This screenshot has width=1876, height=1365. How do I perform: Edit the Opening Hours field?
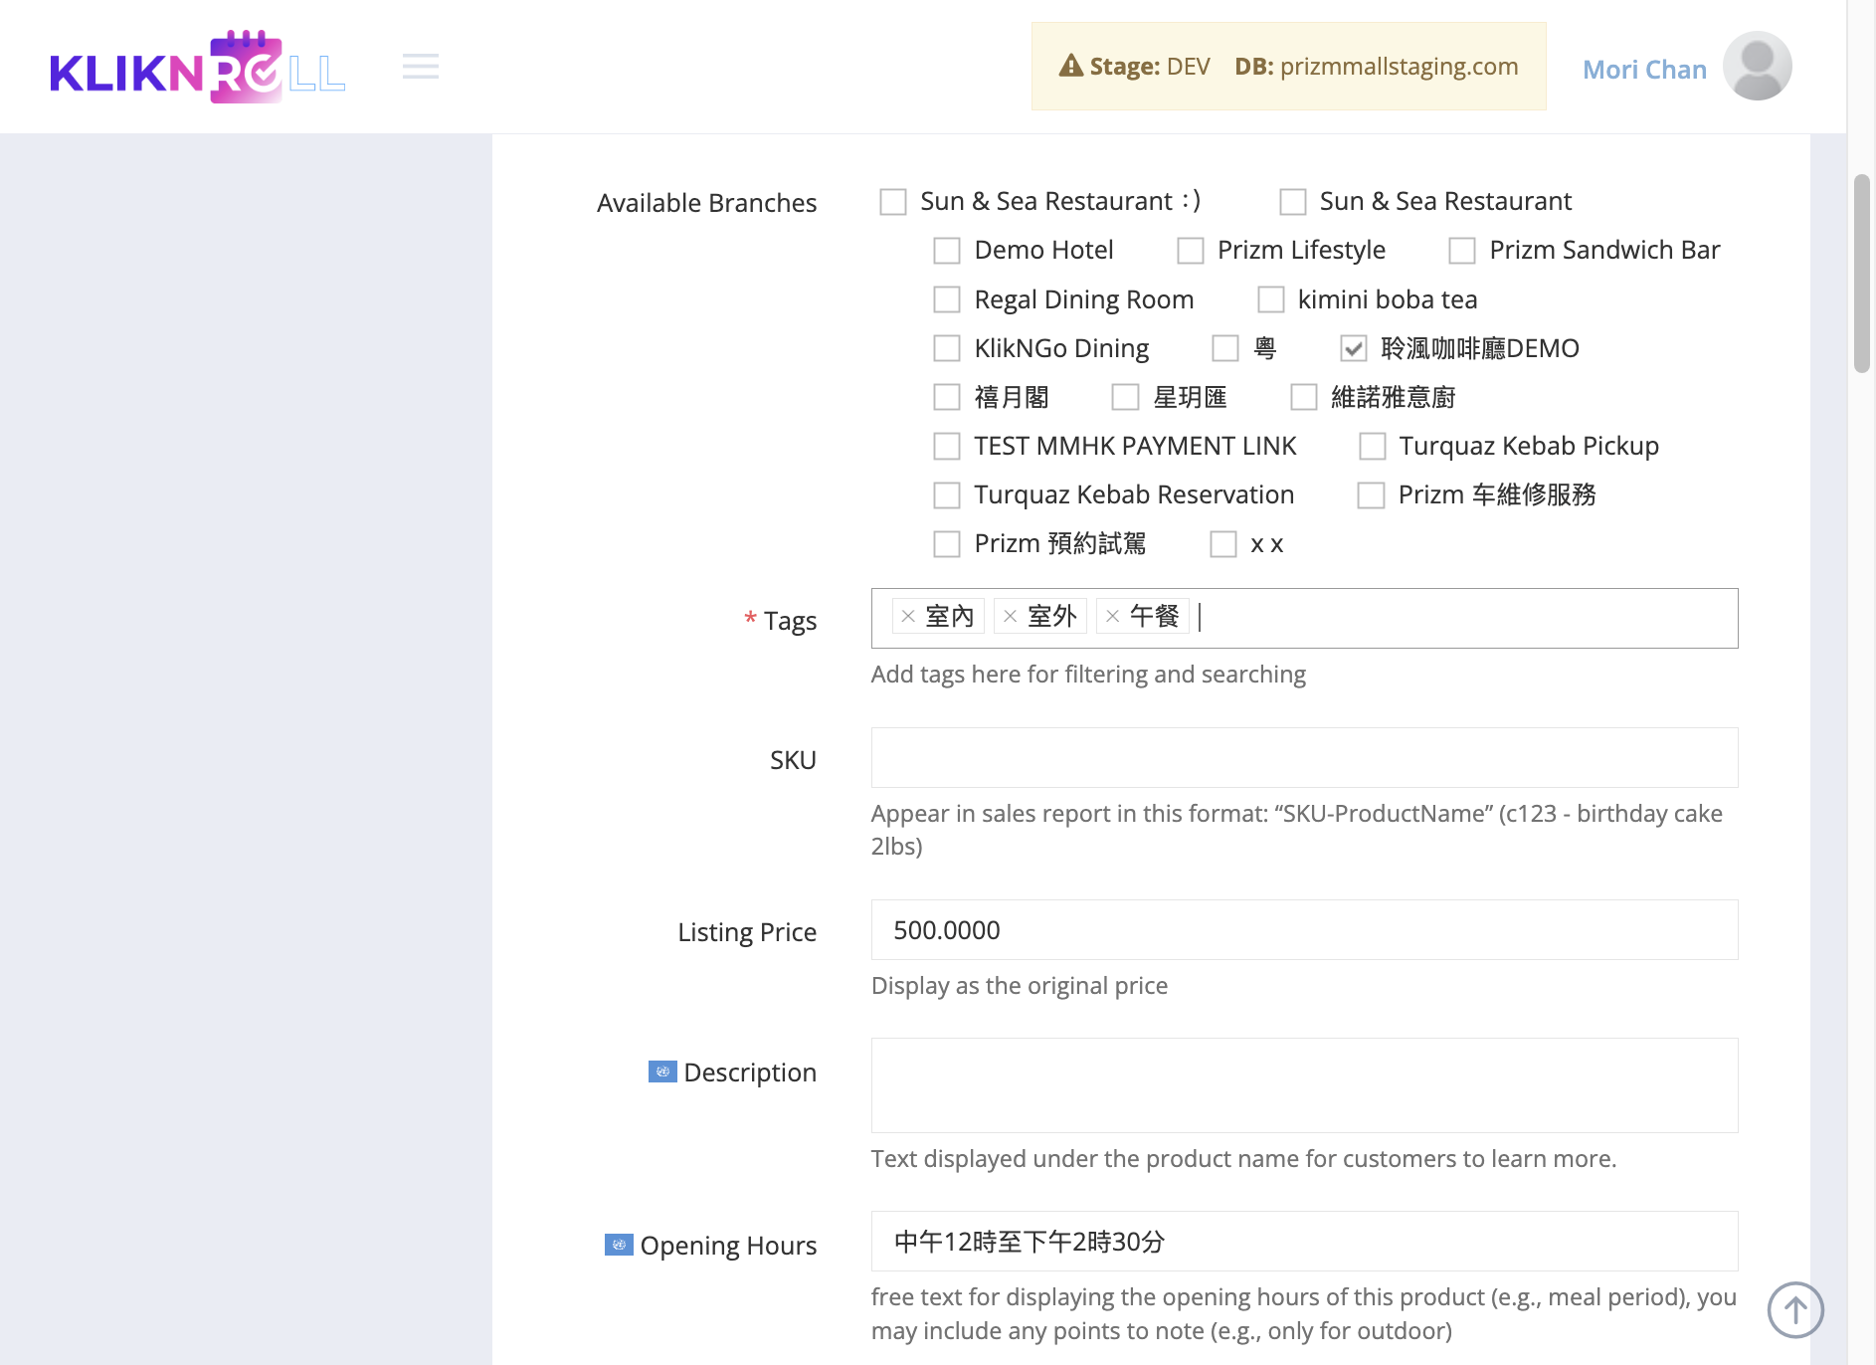1304,1241
